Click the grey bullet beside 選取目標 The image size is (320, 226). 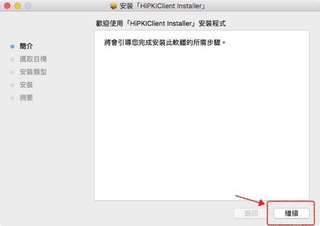click(x=12, y=59)
